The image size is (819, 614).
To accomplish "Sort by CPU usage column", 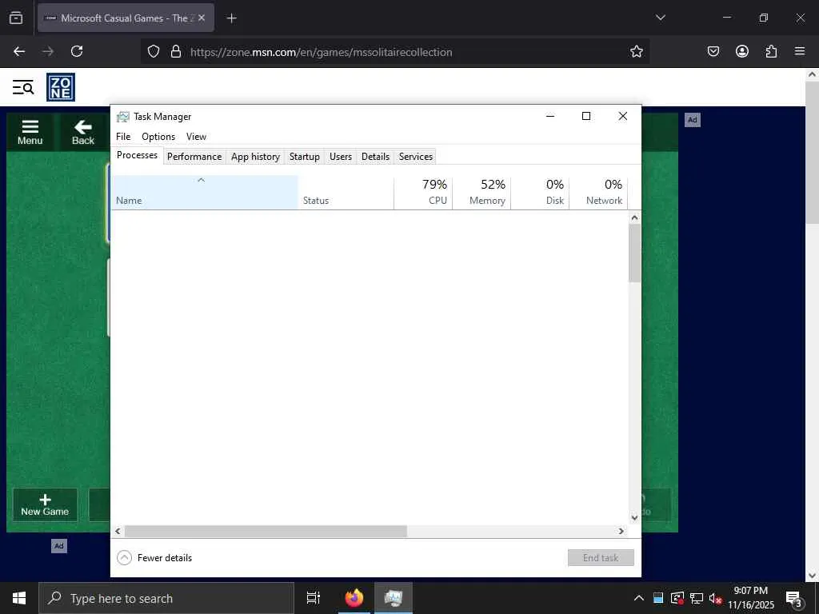I will point(423,193).
